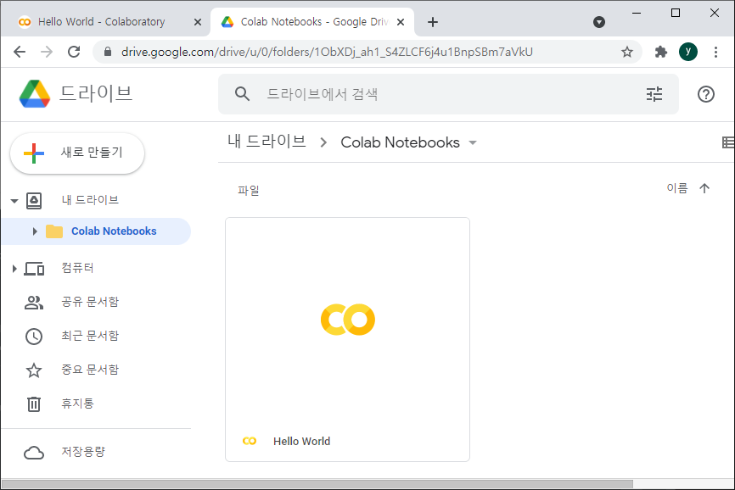Select Colab Notebooks folder in sidebar

point(96,231)
